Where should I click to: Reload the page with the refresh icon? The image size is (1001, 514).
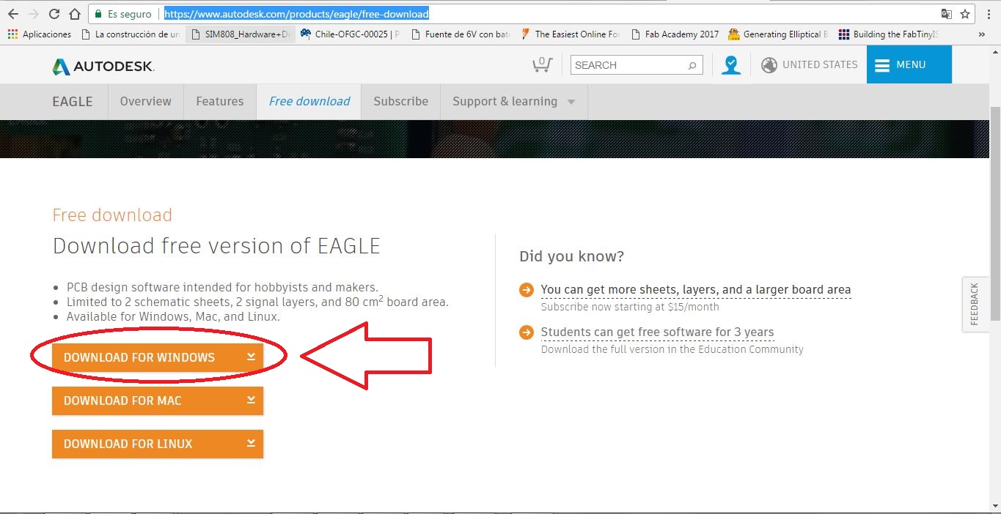click(54, 14)
